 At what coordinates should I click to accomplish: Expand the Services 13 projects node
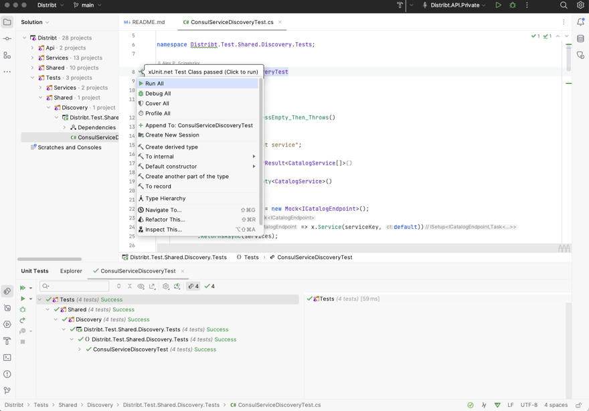(32, 58)
